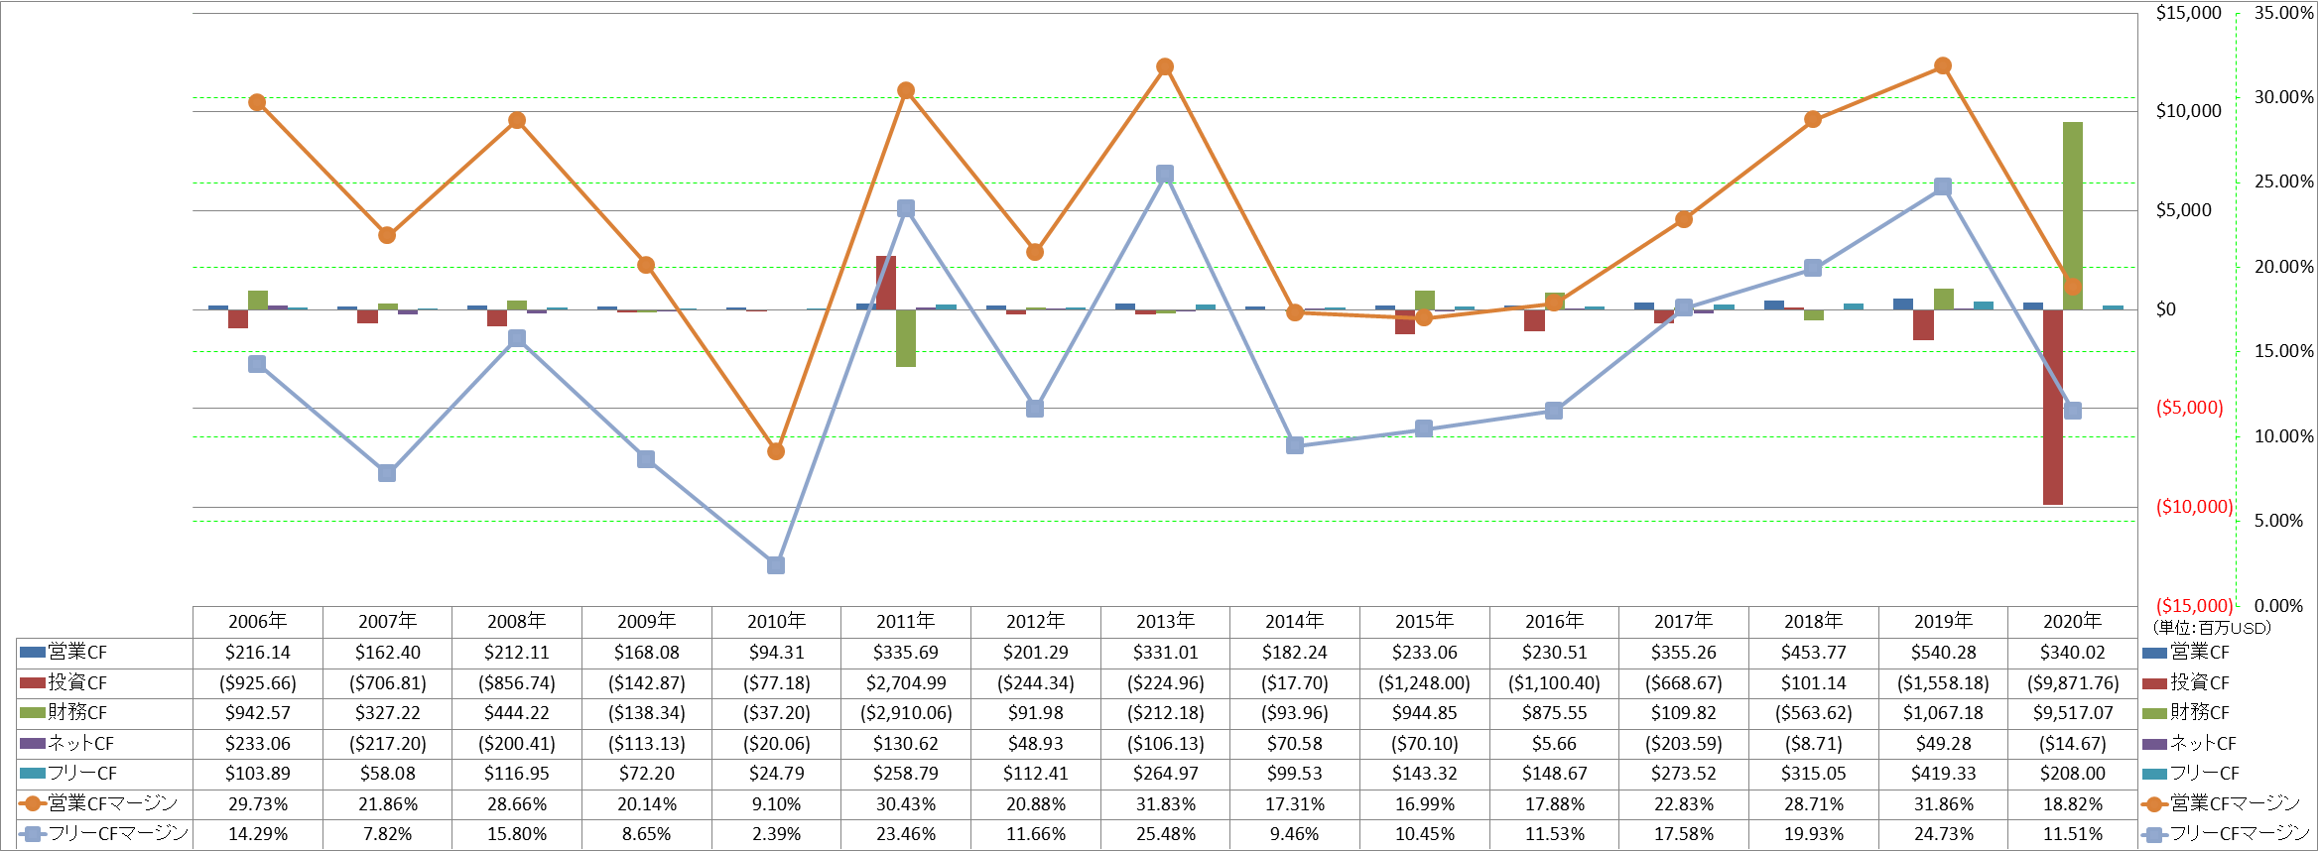Click the 財務CF green legend swatch in left table
The image size is (2318, 851).
coord(32,713)
